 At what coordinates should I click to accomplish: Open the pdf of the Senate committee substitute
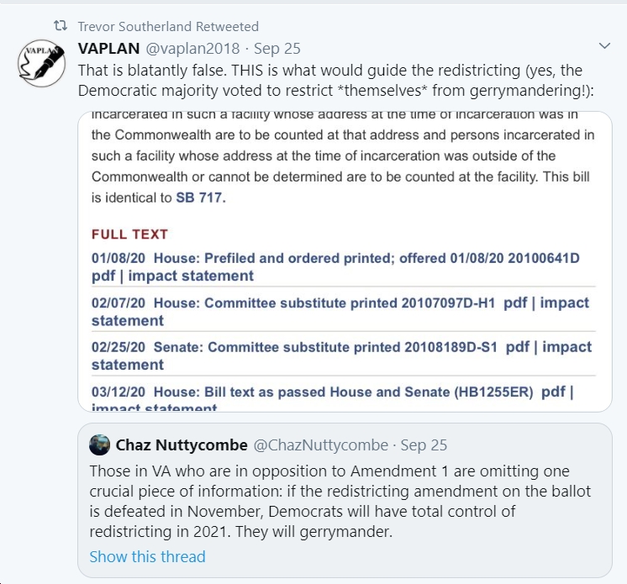[518, 347]
